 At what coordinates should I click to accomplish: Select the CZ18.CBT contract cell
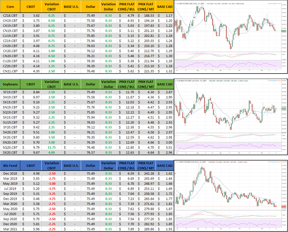coord(10,15)
